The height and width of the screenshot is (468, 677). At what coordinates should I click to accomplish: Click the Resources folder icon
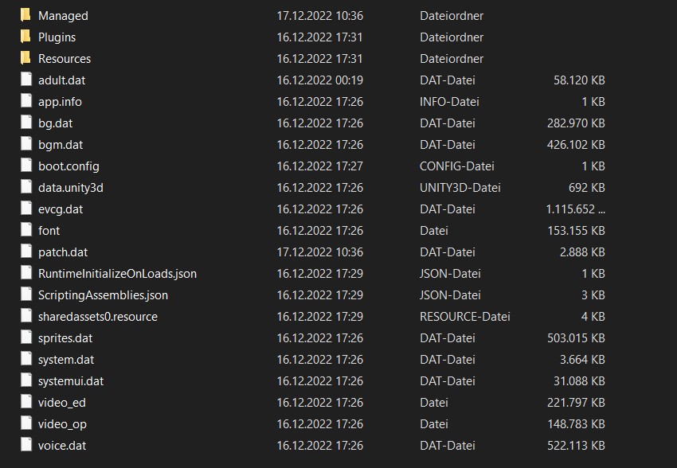[25, 58]
